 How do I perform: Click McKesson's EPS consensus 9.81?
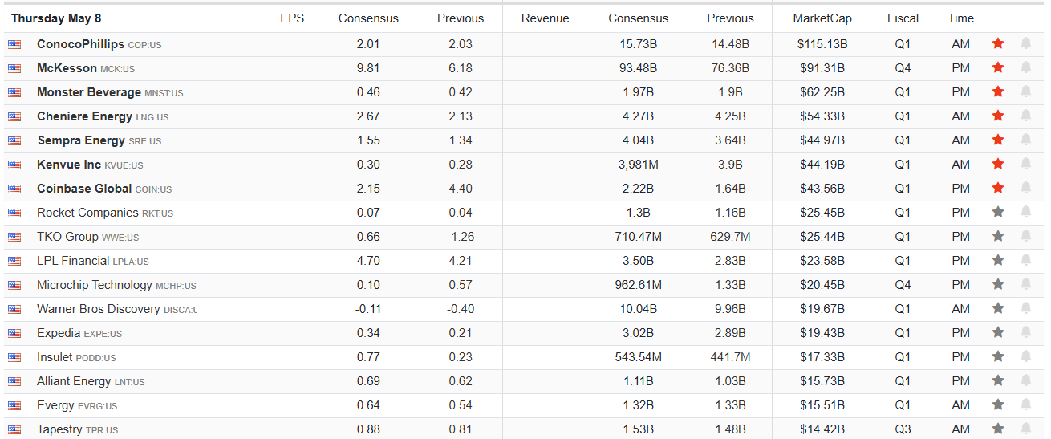pyautogui.click(x=368, y=68)
